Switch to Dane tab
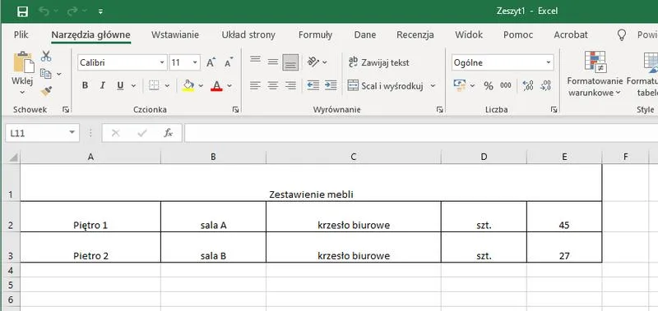The image size is (658, 311). tap(365, 34)
